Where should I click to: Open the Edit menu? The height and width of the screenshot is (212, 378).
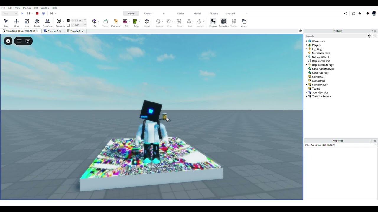(x=10, y=8)
